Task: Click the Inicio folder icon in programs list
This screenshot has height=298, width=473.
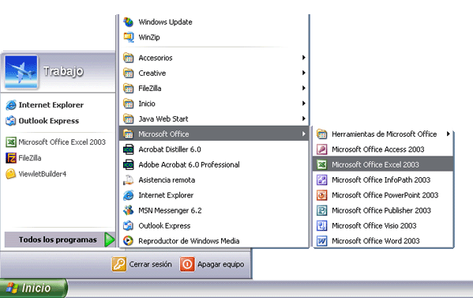Action: tap(129, 104)
